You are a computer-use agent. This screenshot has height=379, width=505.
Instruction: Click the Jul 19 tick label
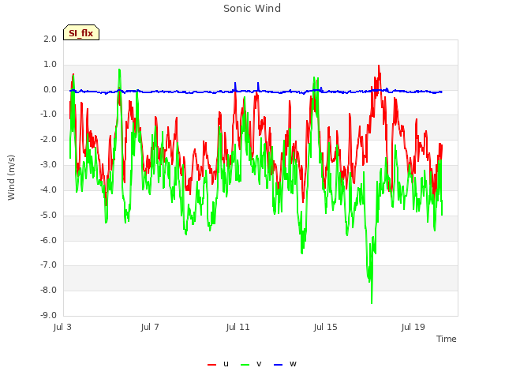click(413, 327)
